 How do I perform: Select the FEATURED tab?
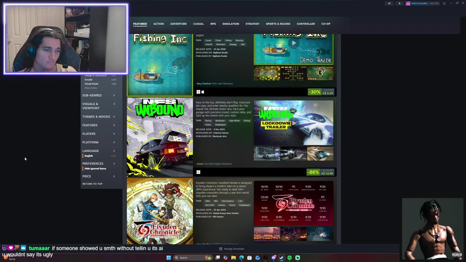click(x=140, y=24)
